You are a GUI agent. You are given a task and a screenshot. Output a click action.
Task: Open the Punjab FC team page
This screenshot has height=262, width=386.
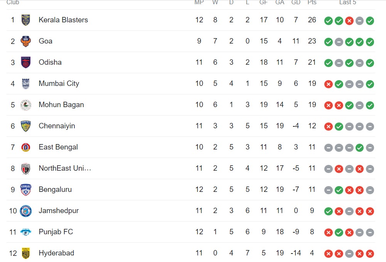[56, 232]
